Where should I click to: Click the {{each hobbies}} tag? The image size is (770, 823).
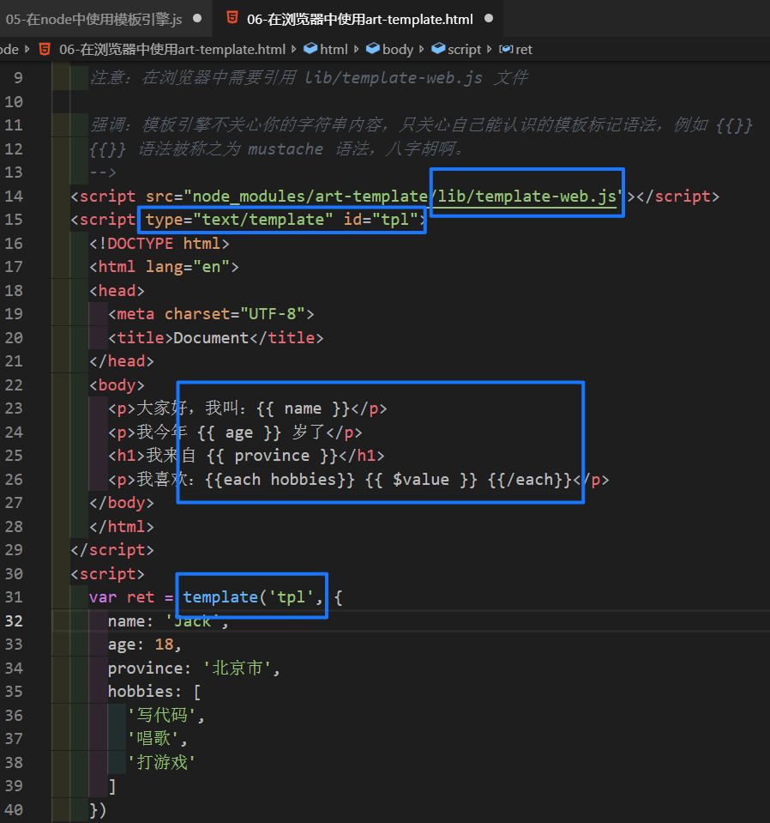tap(280, 480)
